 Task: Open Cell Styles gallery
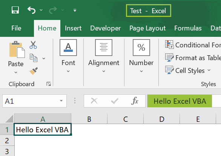[188, 70]
